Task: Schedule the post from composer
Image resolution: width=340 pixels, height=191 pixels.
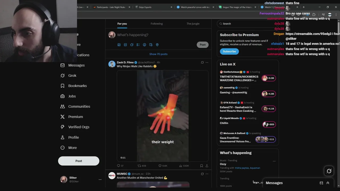Action: (x=151, y=45)
